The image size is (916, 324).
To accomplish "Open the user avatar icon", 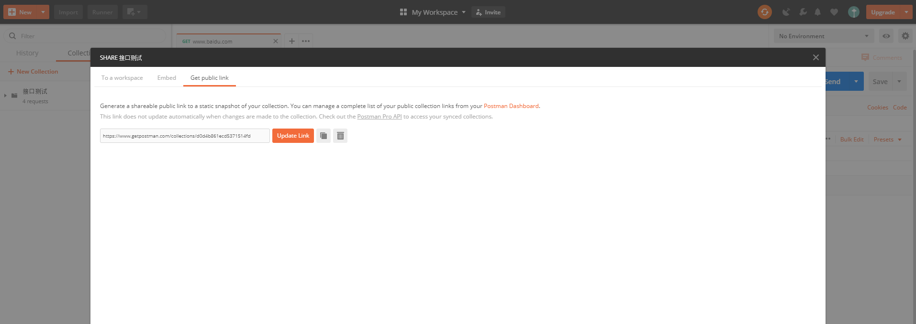I will click(x=854, y=12).
